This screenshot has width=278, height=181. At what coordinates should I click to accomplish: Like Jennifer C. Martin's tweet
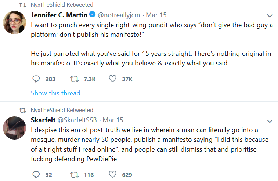[x=113, y=79]
